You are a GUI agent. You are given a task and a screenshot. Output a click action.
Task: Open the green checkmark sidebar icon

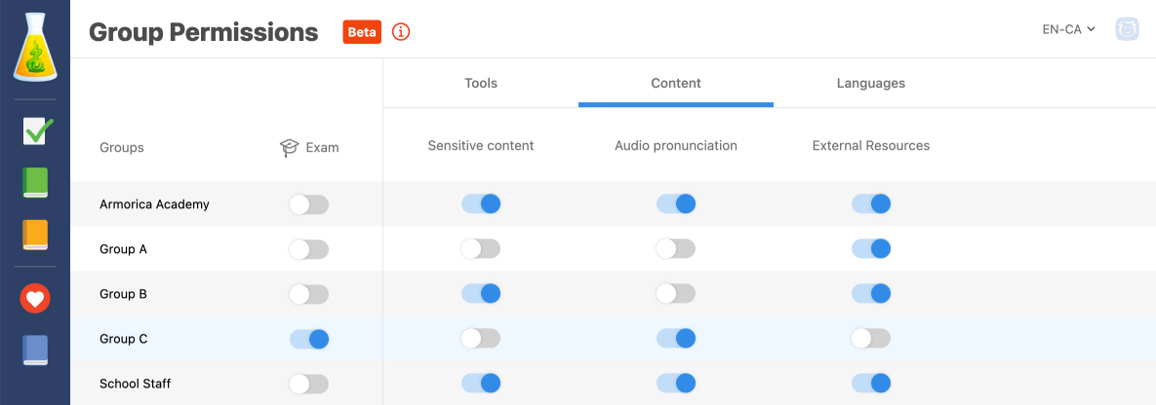(x=37, y=130)
